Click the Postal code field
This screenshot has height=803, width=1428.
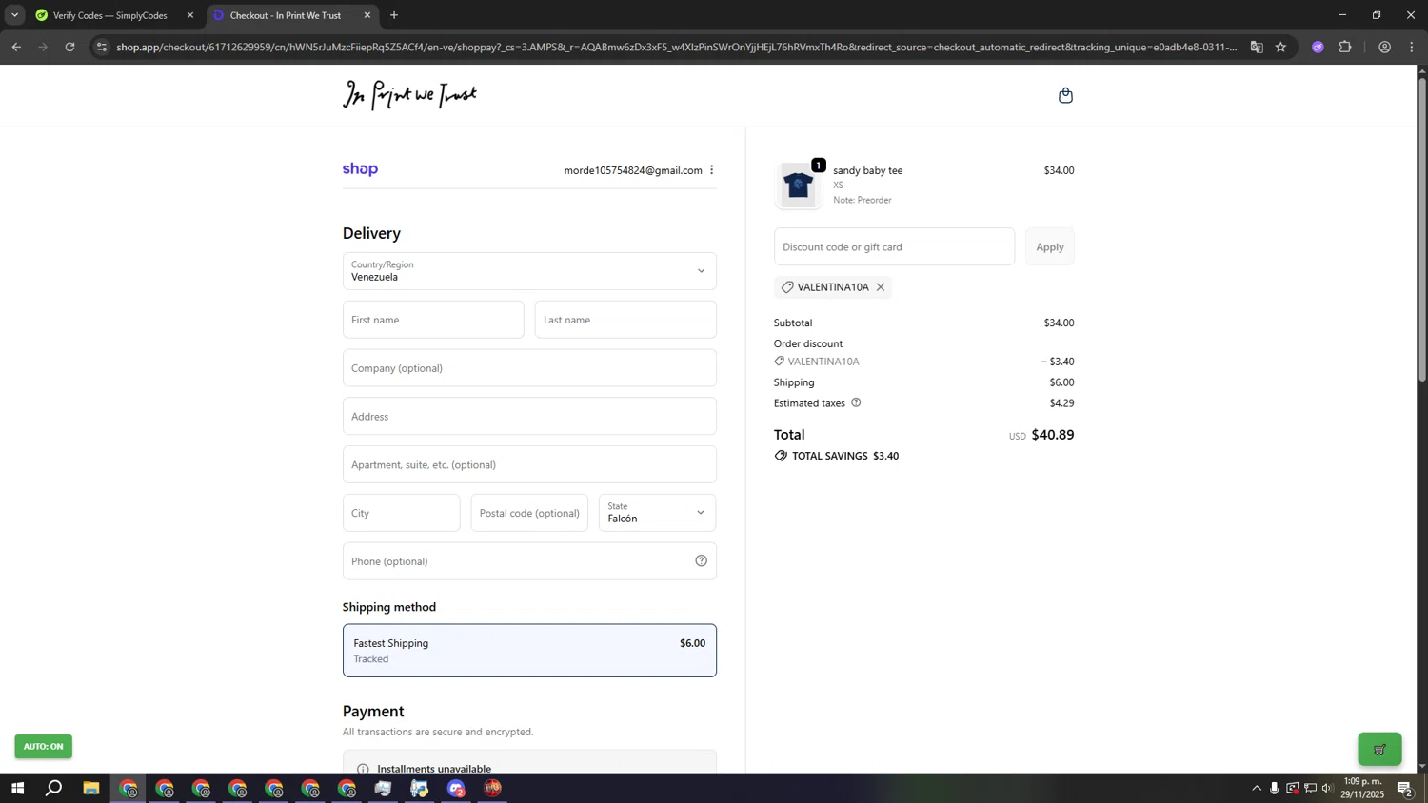pyautogui.click(x=529, y=513)
